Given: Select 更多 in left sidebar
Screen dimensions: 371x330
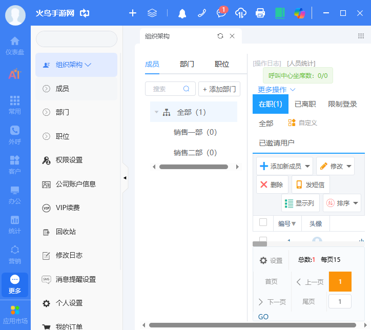Looking at the screenshot, I should coord(15,285).
